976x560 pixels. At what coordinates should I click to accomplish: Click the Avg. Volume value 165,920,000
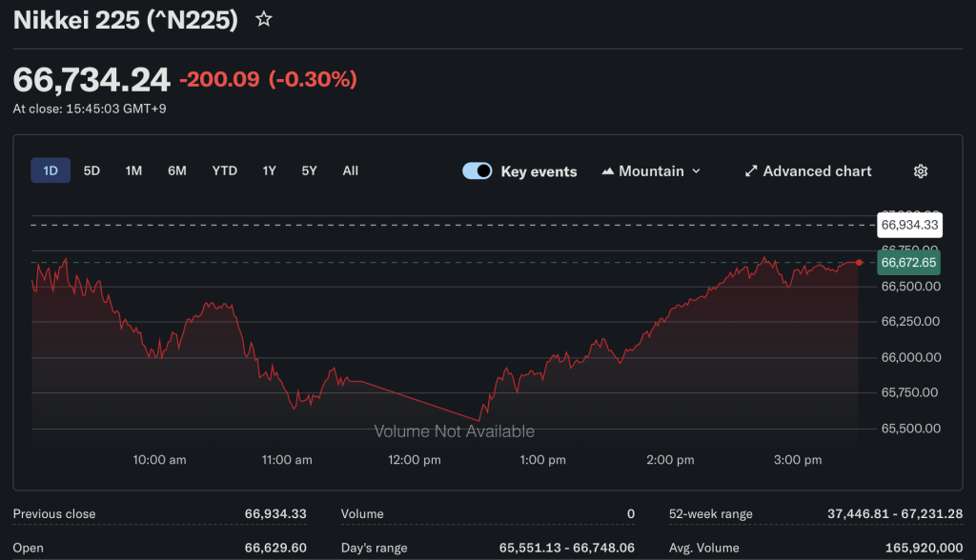[x=924, y=549]
